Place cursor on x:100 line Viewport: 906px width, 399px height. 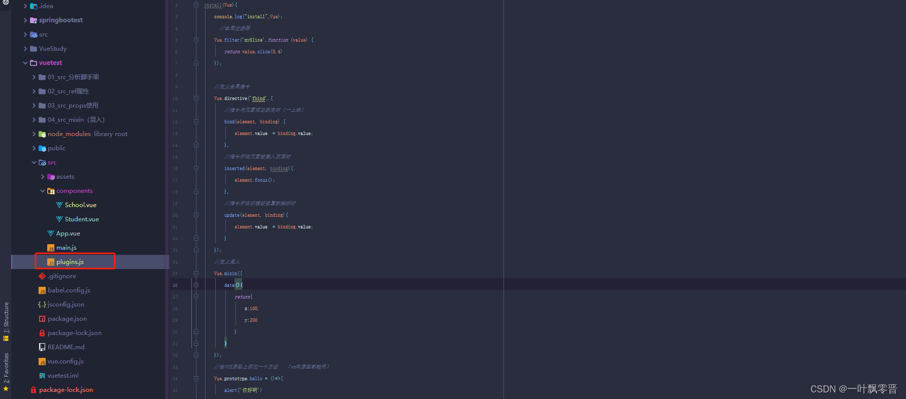252,308
